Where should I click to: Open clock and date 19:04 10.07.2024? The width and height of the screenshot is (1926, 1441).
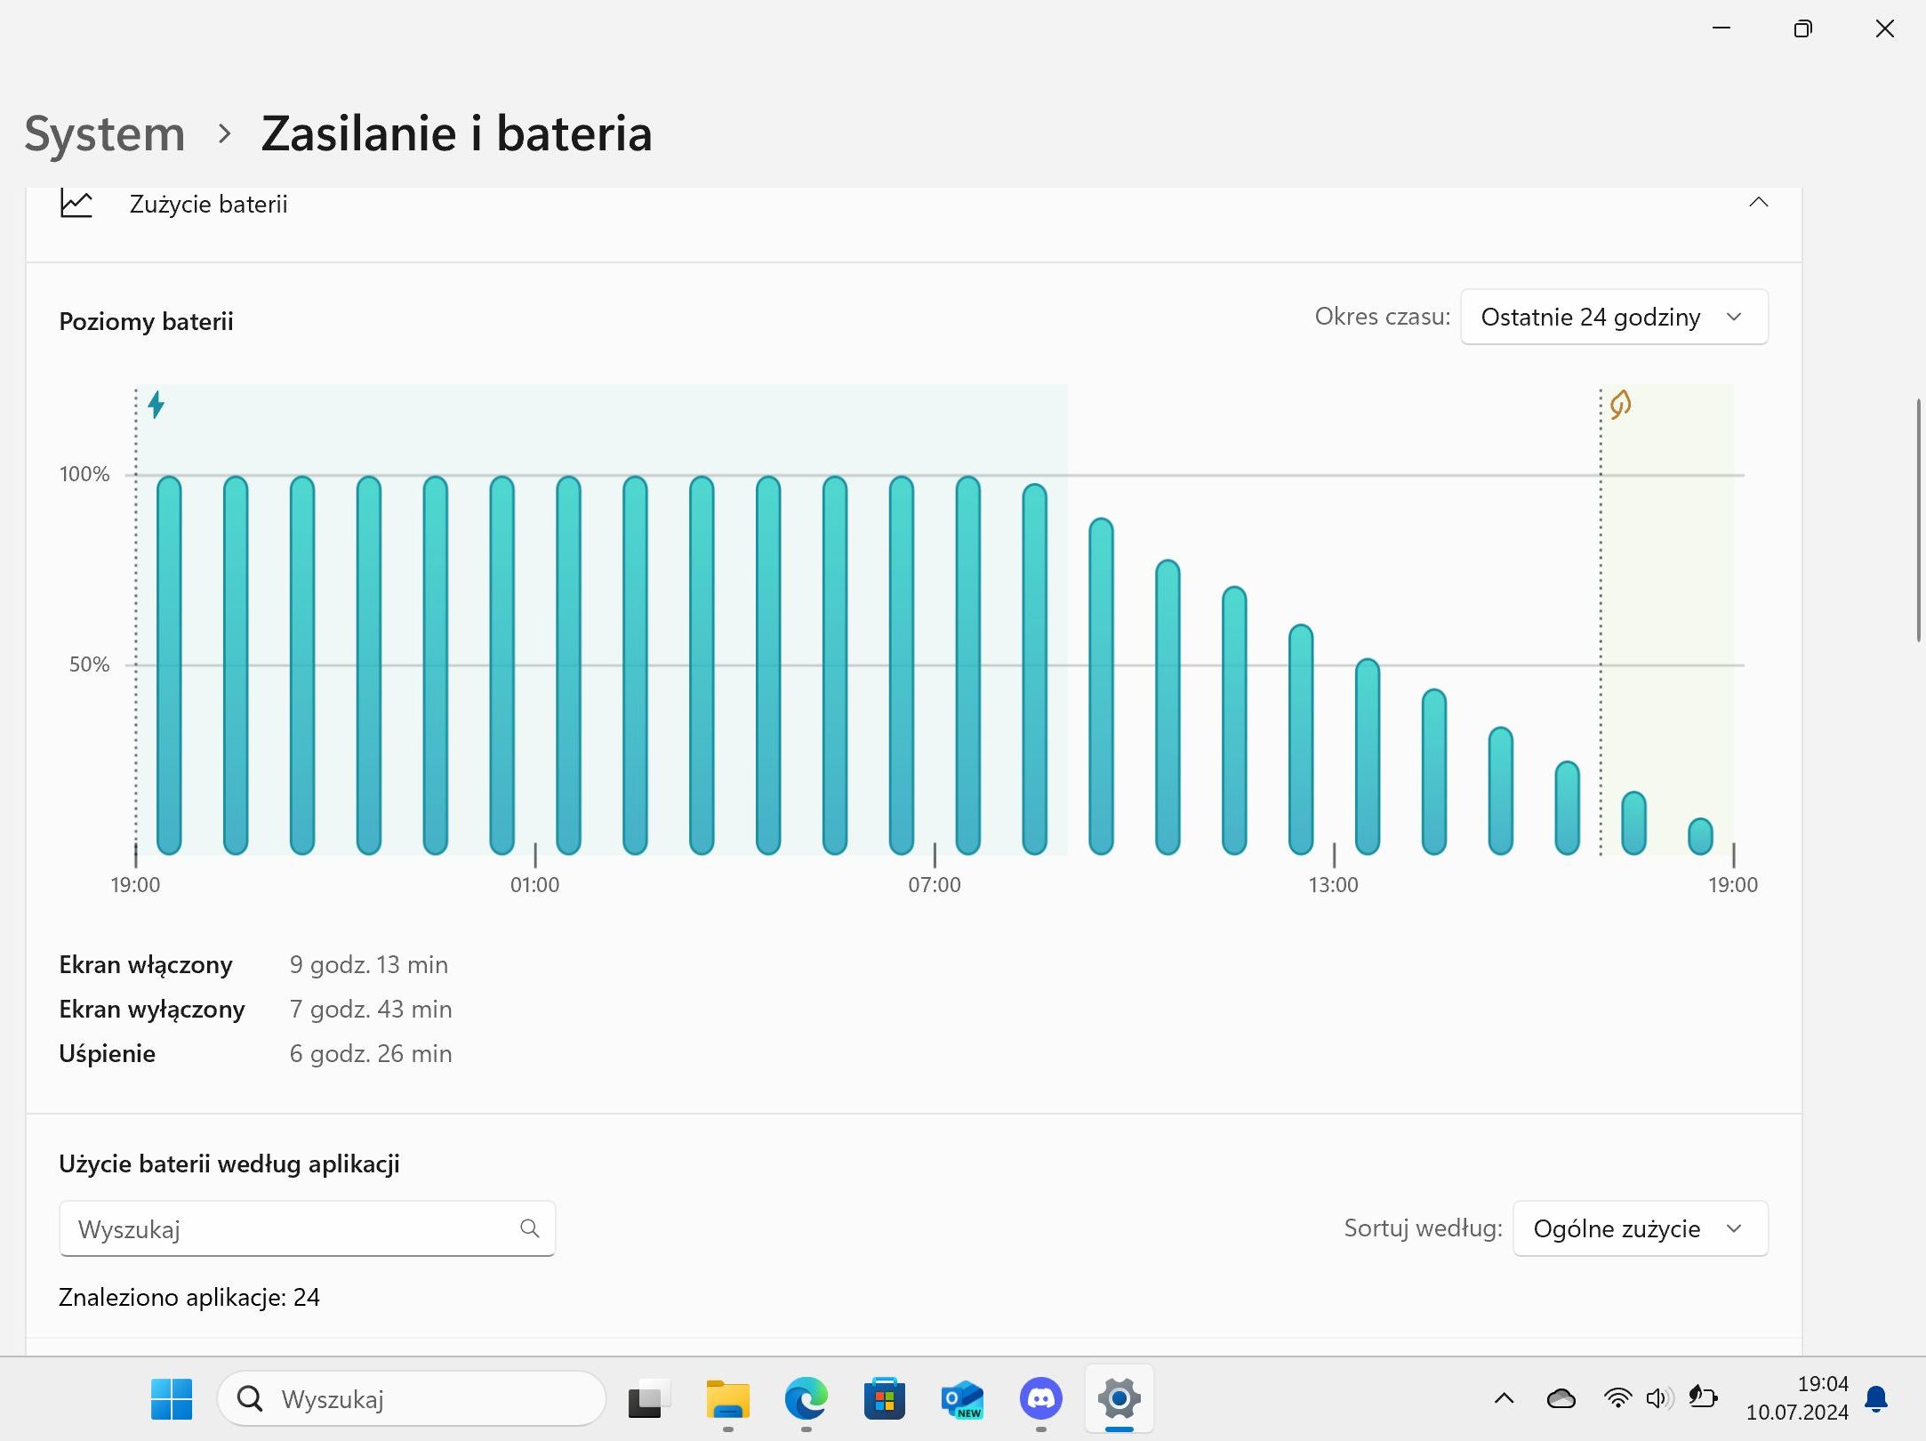click(1797, 1398)
